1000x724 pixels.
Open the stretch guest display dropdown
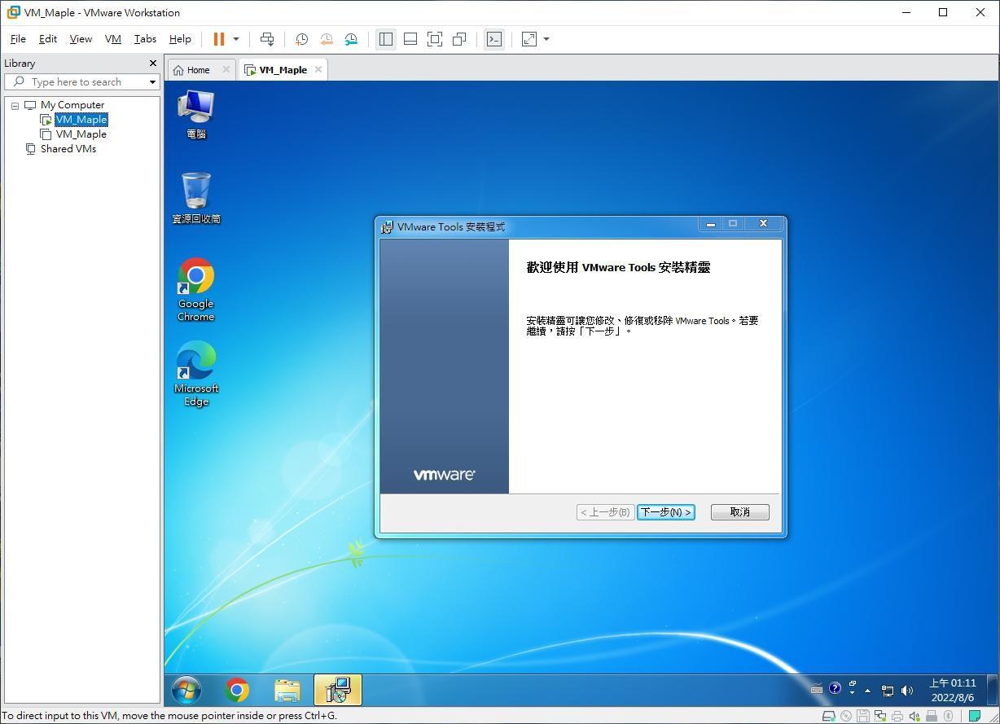coord(546,39)
